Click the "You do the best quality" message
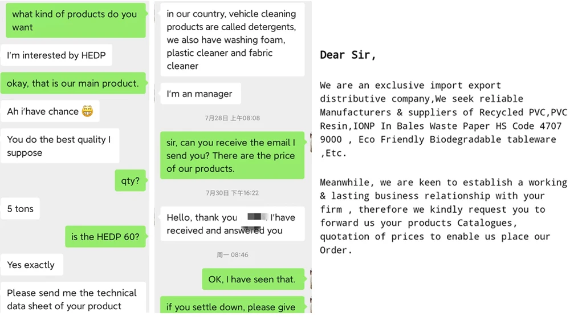The image size is (578, 320). [59, 146]
